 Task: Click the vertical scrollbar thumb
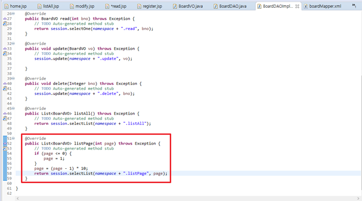point(361,133)
